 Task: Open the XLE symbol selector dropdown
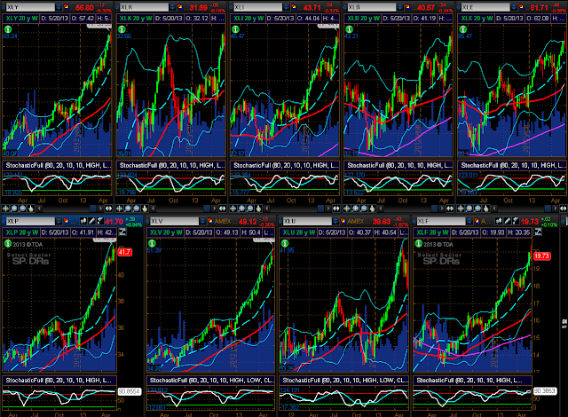coord(514,7)
